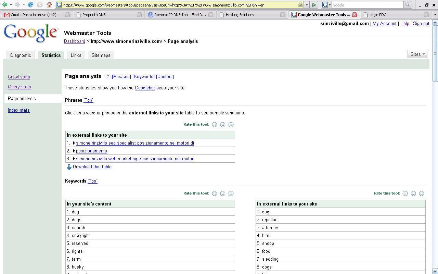Click neutral face rating above Phrases table
The image size is (438, 274).
click(223, 125)
